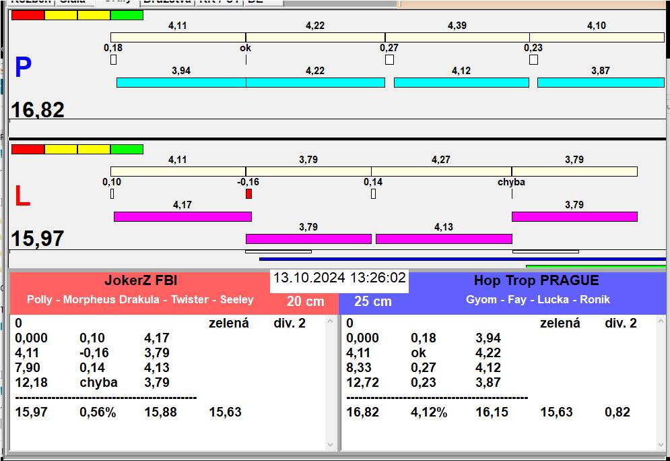Click the 'chyba' marker label in lane L
This screenshot has width=670, height=461.
click(511, 182)
